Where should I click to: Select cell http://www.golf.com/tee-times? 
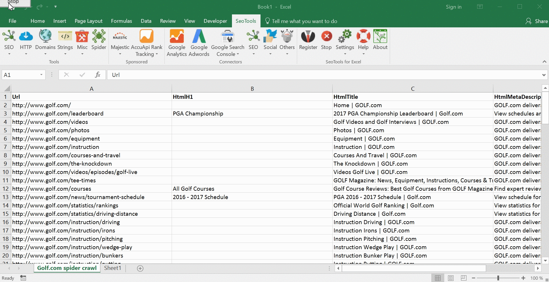[x=91, y=180]
